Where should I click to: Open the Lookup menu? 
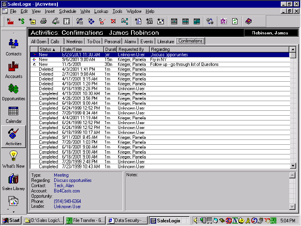click(x=101, y=11)
